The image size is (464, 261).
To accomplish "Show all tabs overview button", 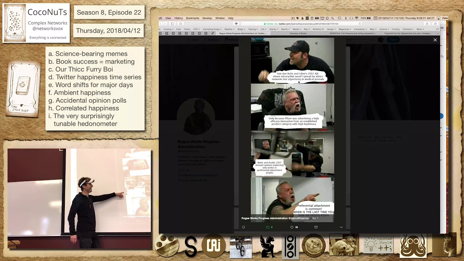I will pos(435,24).
